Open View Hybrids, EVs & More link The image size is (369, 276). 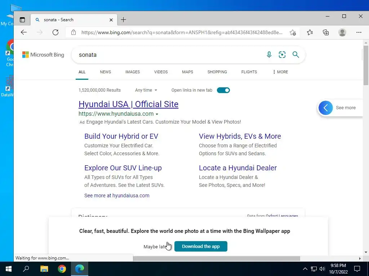tap(240, 136)
